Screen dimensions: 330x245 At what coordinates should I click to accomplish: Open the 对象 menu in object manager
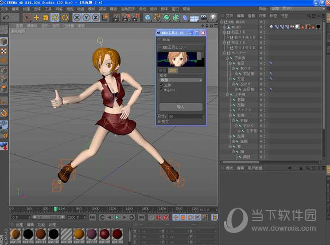point(262,16)
